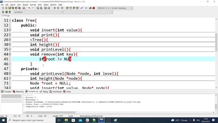Screen dimensions: 218x123
Task: Open the Search menu
Action: coord(13,5)
